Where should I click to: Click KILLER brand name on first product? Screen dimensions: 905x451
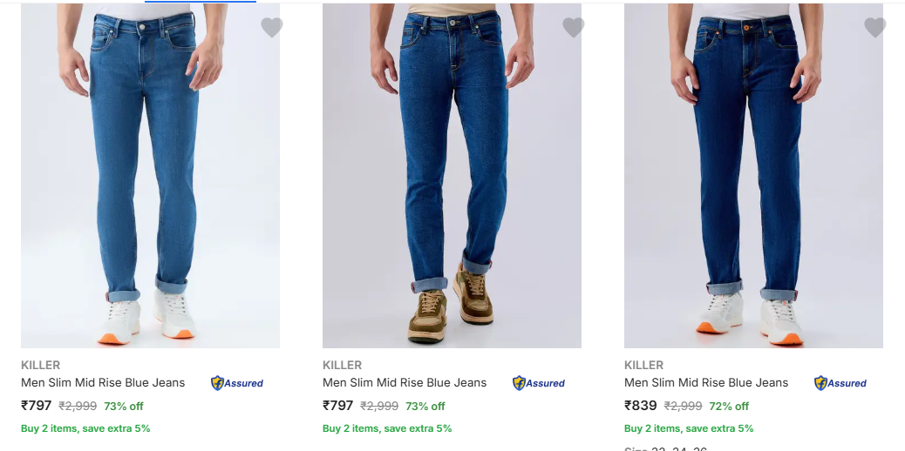pos(40,365)
